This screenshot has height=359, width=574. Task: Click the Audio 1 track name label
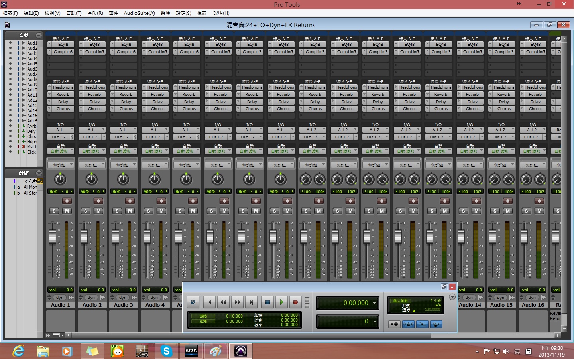[x=61, y=305]
